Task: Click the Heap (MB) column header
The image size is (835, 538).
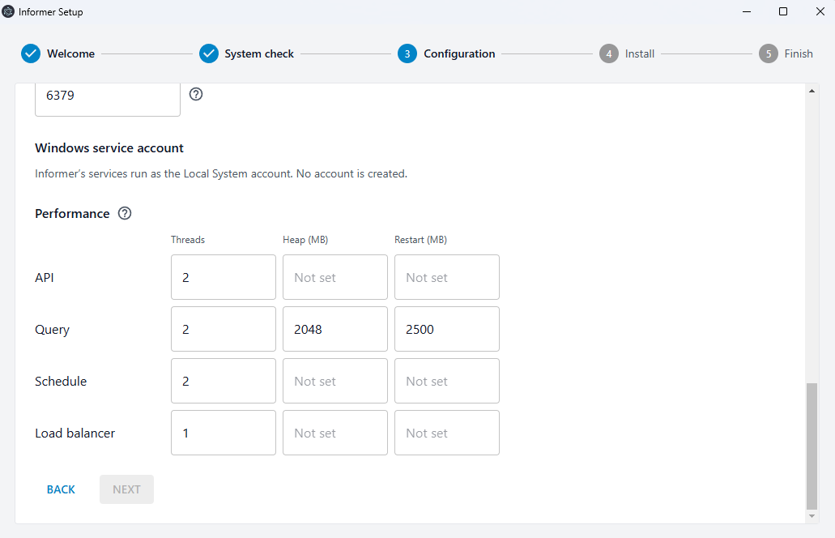Action: click(305, 240)
